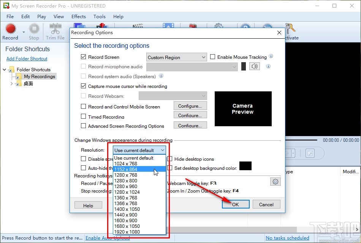
Task: Click info icon beside Record system audio
Action: 161,76
